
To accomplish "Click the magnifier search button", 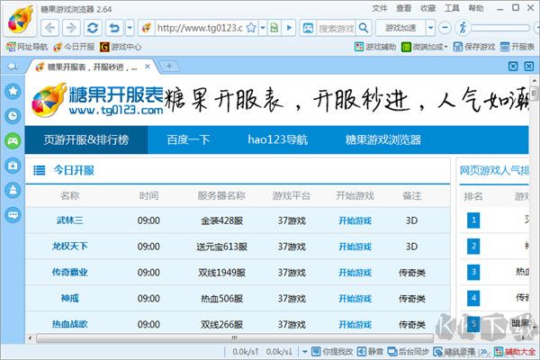I will 364,28.
